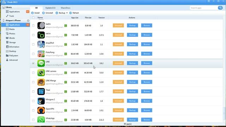Image resolution: width=226 pixels, height=127 pixels.
Task: Click the Install toolbar button
Action: click(x=35, y=13)
